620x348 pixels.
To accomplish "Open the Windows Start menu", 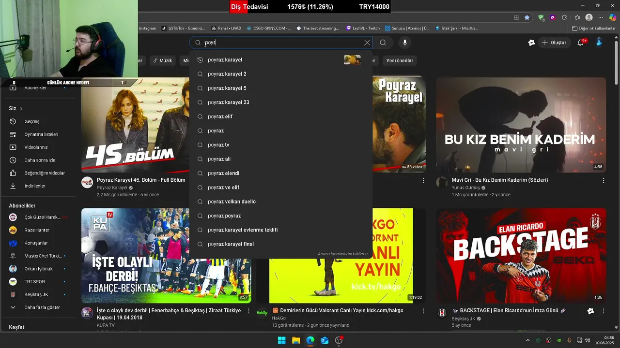I will click(281, 340).
